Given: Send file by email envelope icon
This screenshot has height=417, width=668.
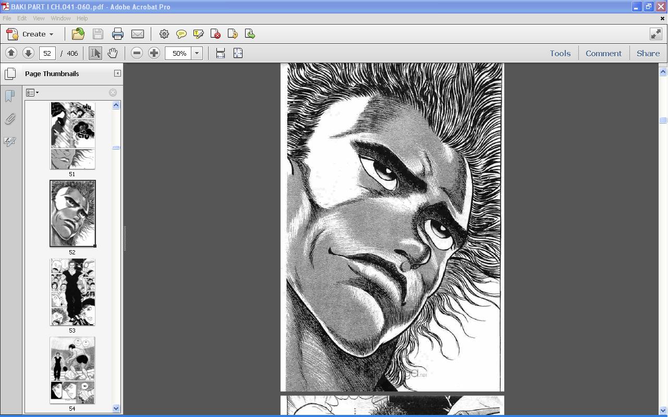Looking at the screenshot, I should pyautogui.click(x=138, y=34).
